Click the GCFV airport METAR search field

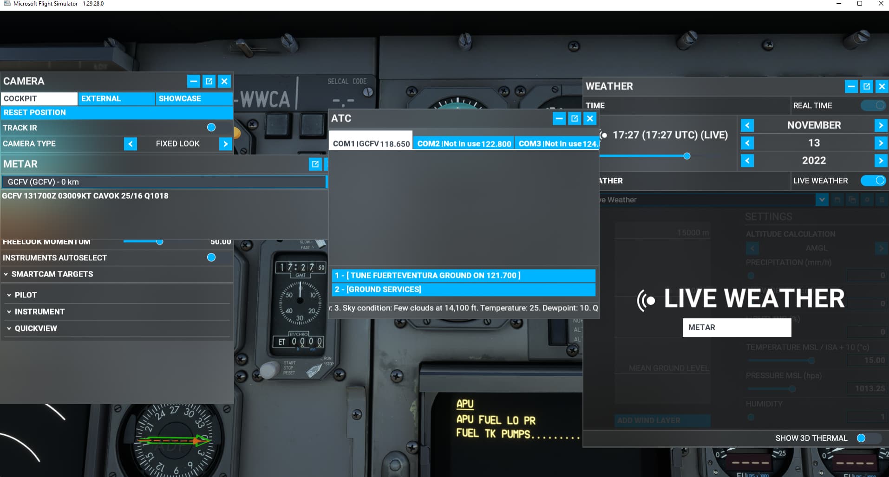click(x=164, y=182)
